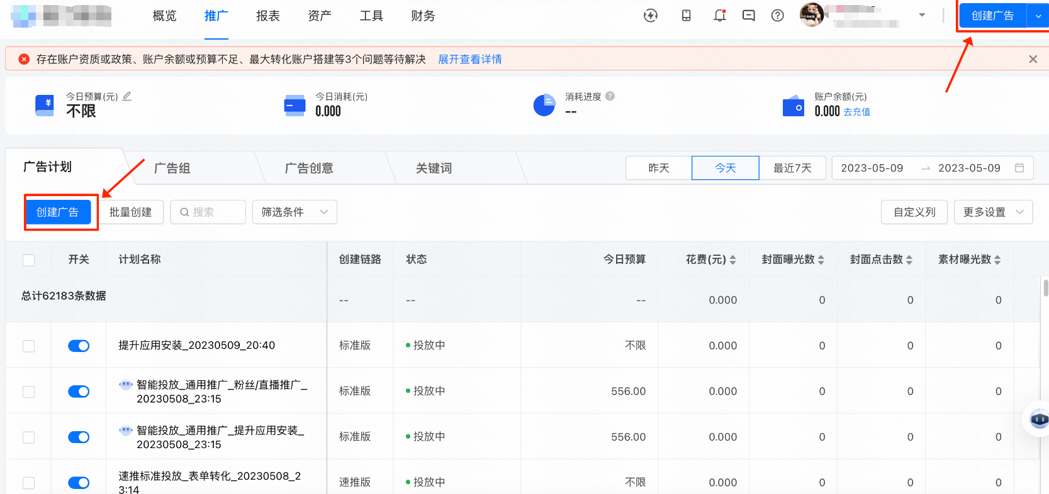
Task: Click the top-right 创建广告 button
Action: point(992,16)
